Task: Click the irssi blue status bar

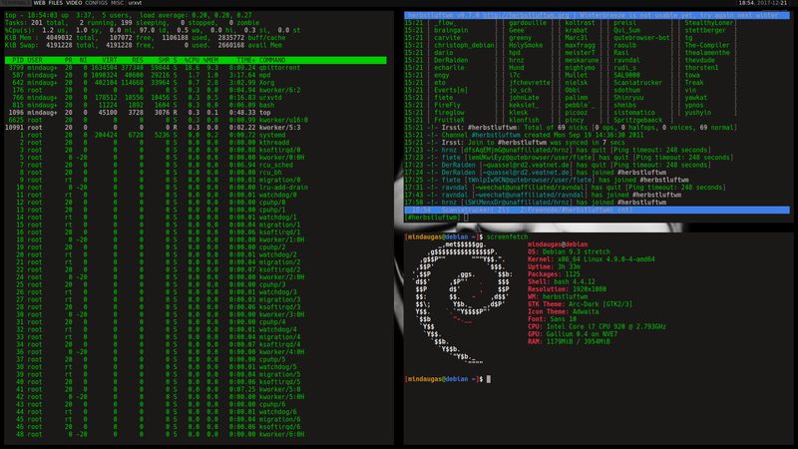Action: [597, 210]
